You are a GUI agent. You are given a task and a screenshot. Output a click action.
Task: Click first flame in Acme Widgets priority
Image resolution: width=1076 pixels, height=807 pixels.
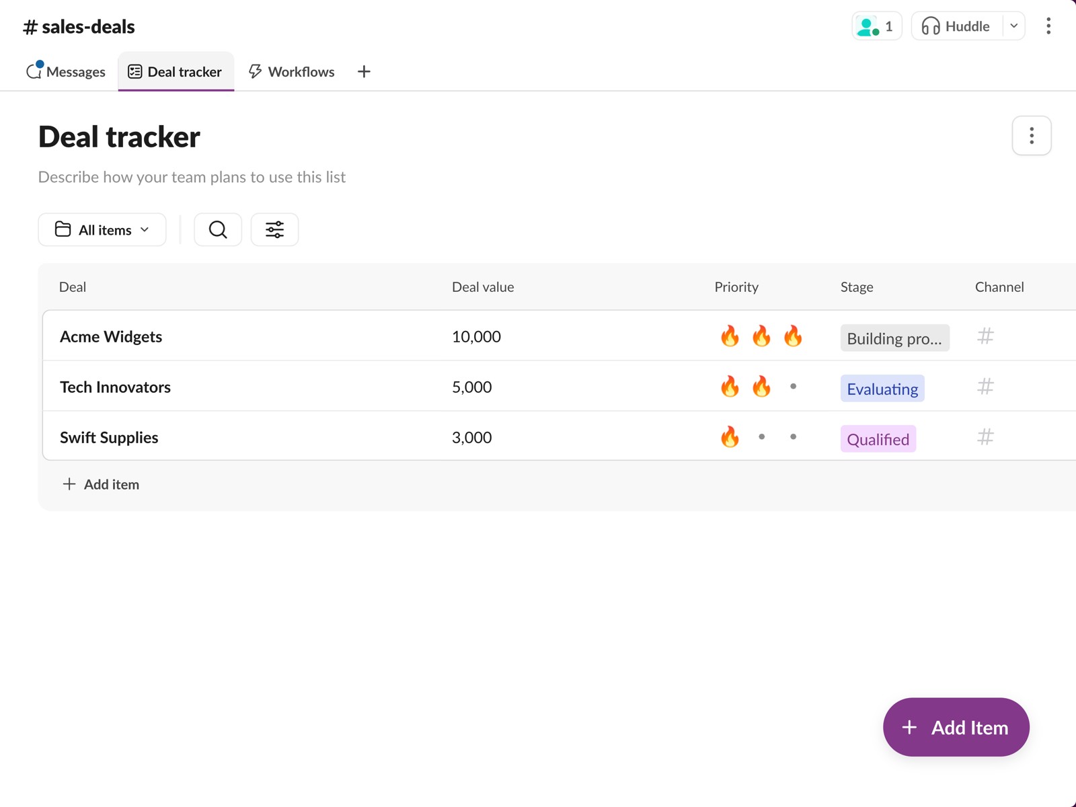[730, 336]
